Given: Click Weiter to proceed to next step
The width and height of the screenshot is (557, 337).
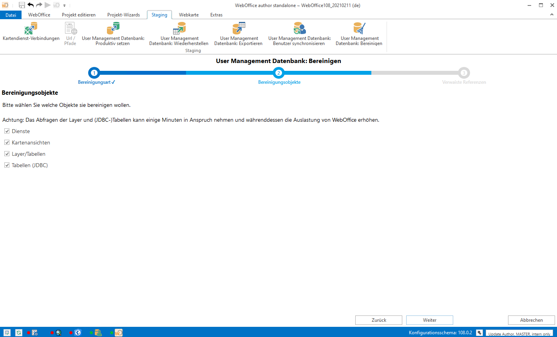Looking at the screenshot, I should coord(430,320).
